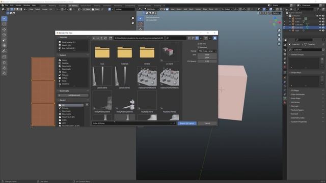Open the Options dropdown in 3D viewport
Screen dimensions: 326x183
277,13
